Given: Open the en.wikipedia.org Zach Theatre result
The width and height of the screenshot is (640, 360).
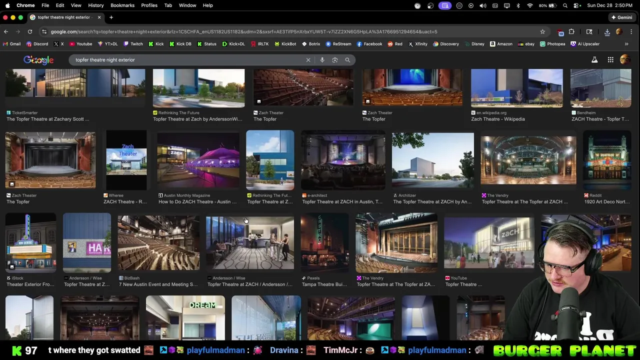Looking at the screenshot, I should point(498,119).
